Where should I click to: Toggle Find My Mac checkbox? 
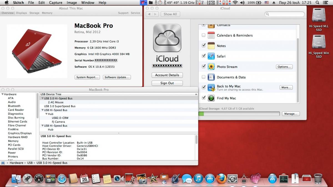pos(204,98)
